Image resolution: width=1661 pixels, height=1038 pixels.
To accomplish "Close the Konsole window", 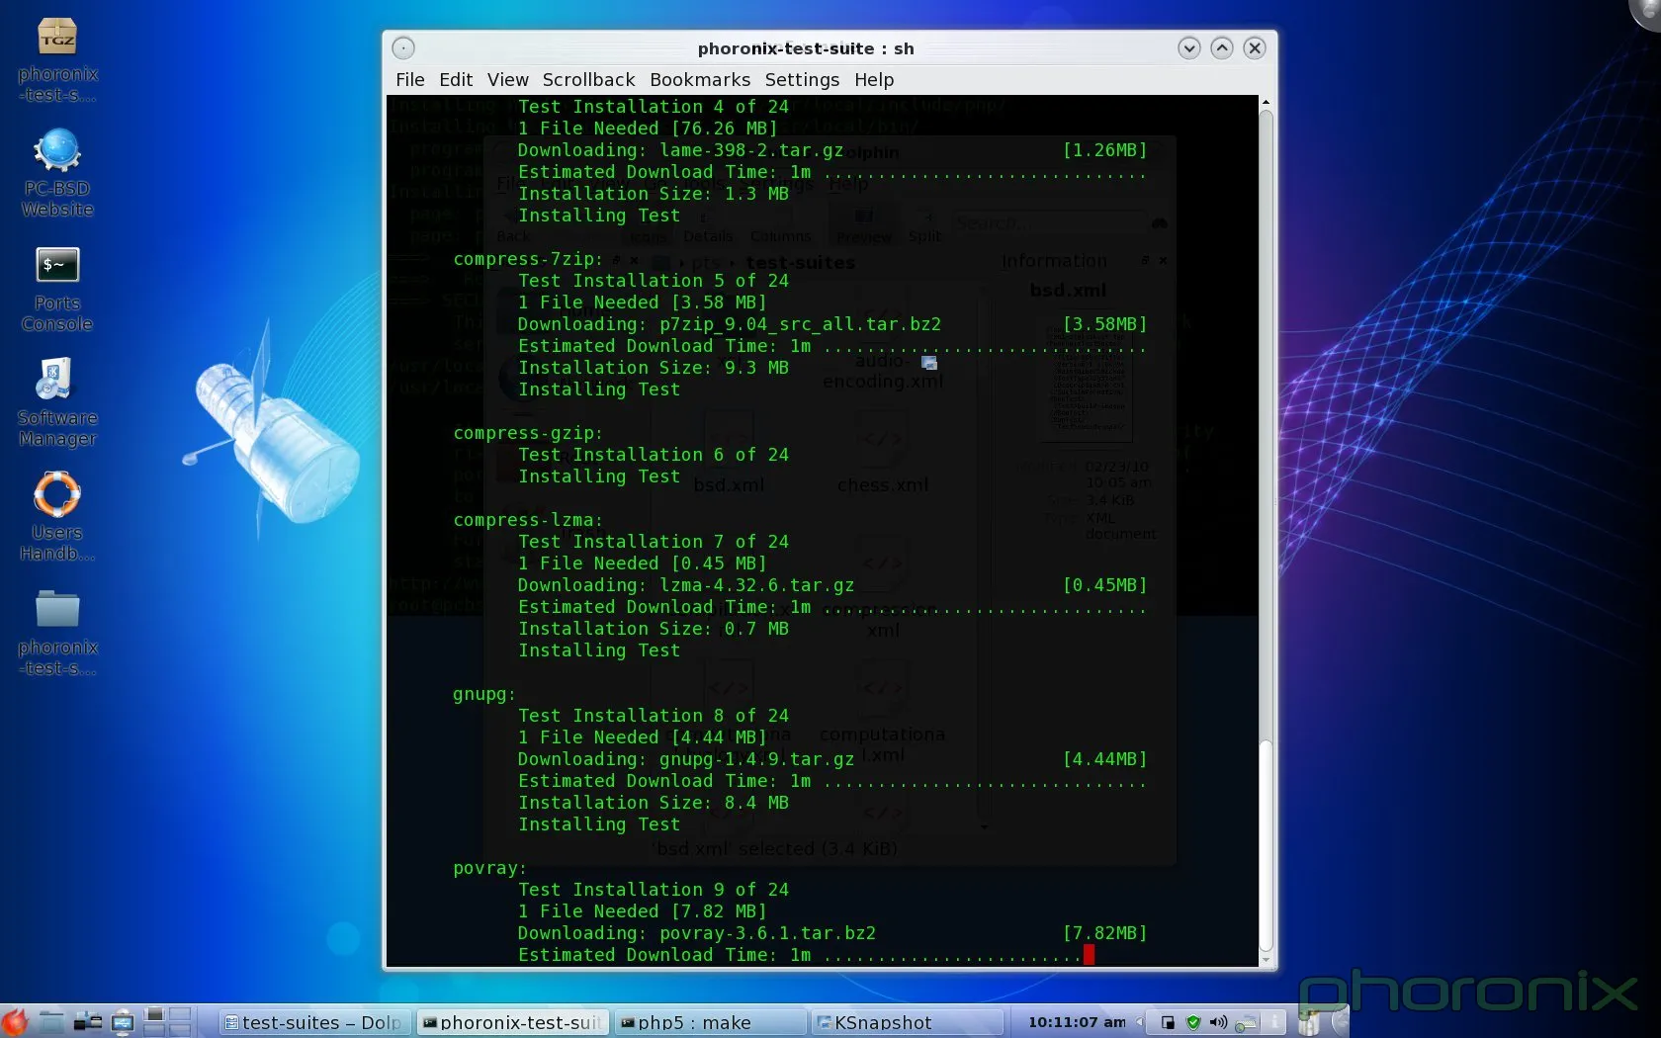I will tap(1255, 47).
